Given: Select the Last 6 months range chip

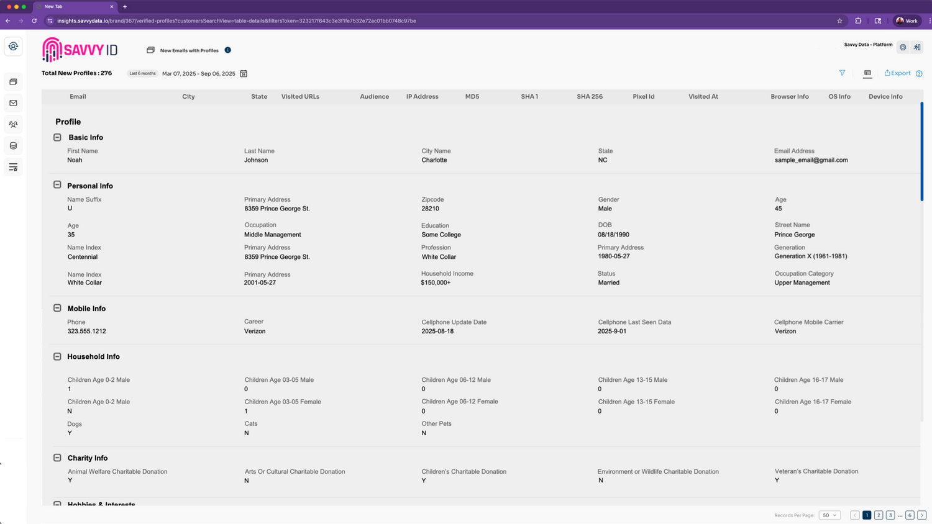Looking at the screenshot, I should coord(142,73).
